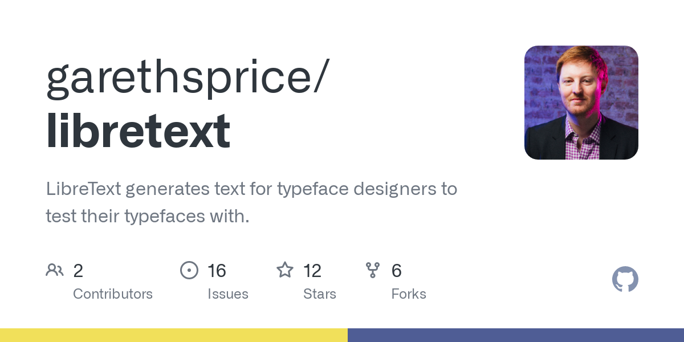
Task: Click the Issues label text
Action: pos(228,294)
